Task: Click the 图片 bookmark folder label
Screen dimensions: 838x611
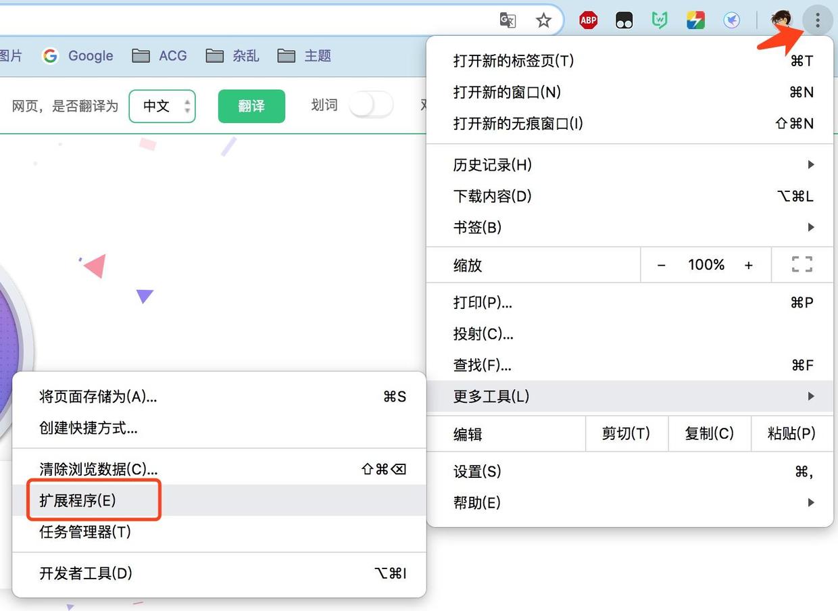Action: (x=10, y=56)
